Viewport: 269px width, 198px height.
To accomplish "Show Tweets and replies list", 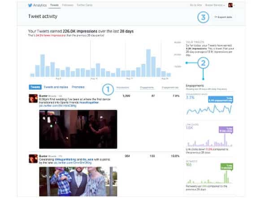I will tap(55, 87).
